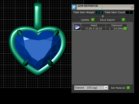139x104 pixels.
Task: Click the green arrow next to Set Material
Action: [x=128, y=88]
